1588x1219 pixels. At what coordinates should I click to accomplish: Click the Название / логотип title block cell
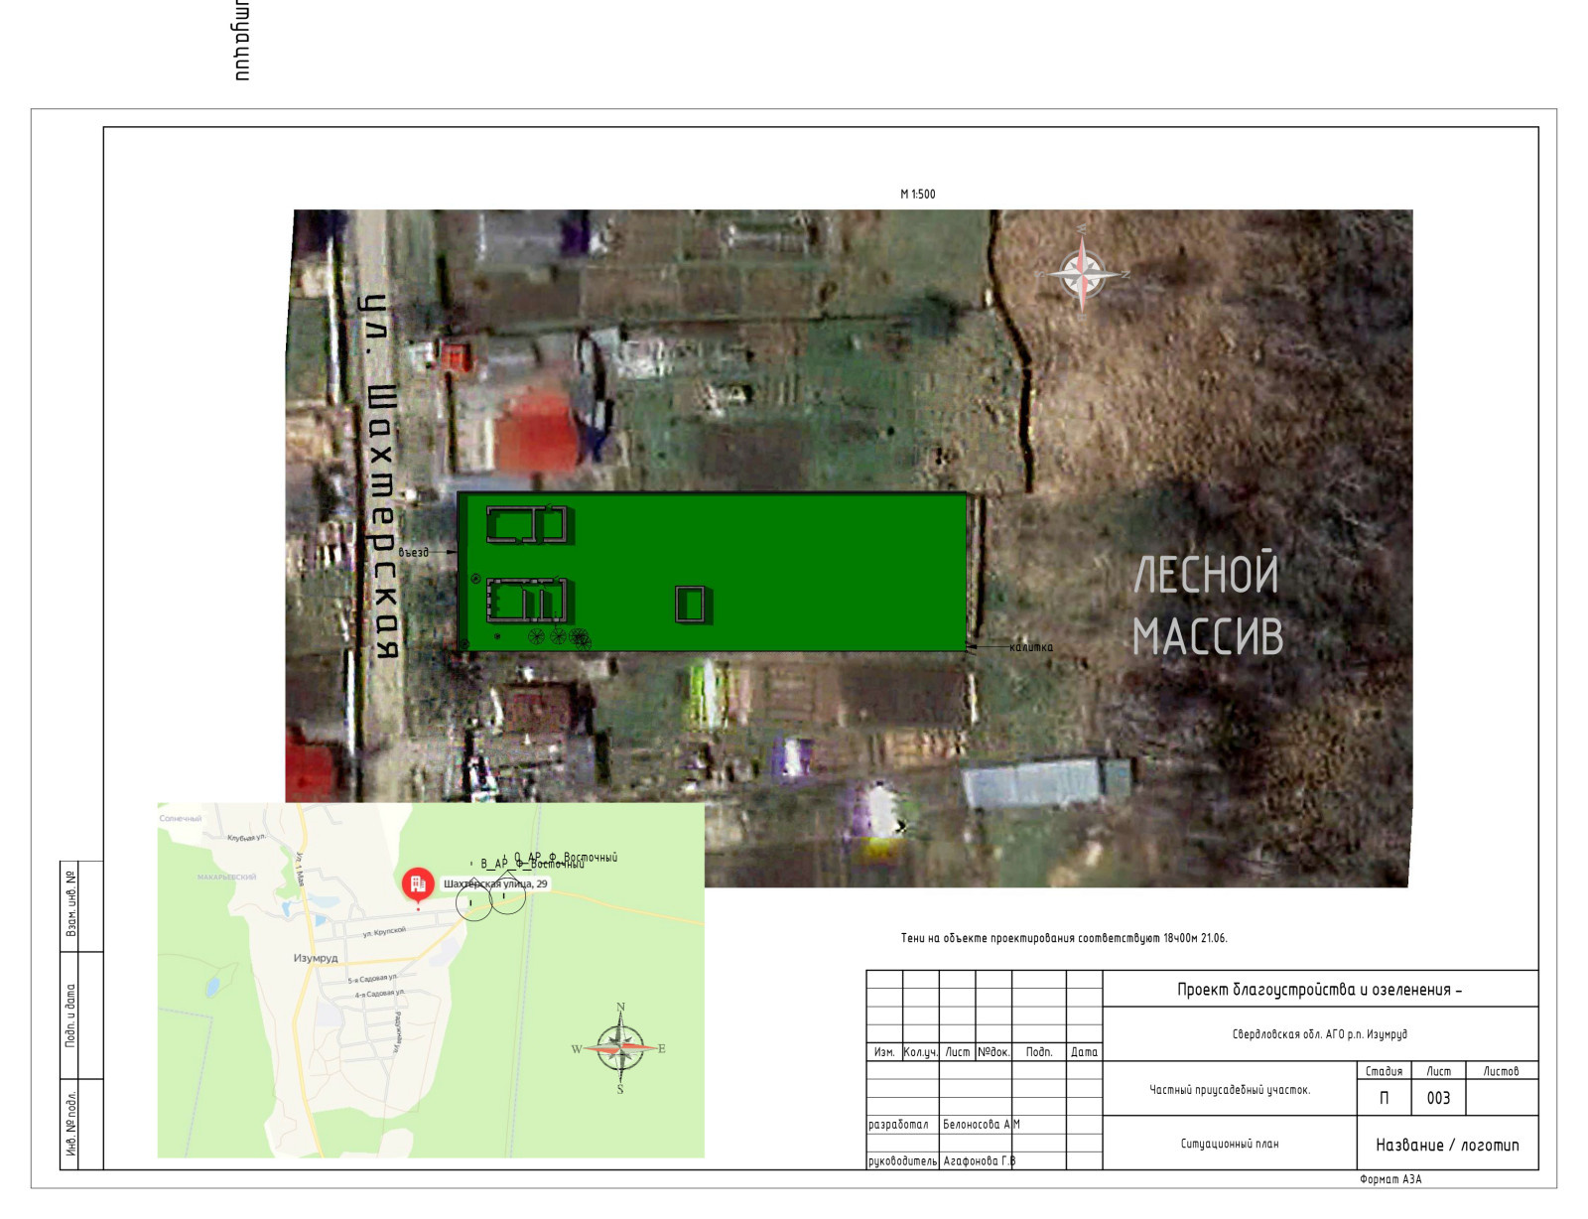[x=1446, y=1145]
